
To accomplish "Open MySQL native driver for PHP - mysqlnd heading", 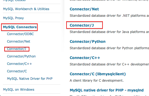I will pos(107,90).
